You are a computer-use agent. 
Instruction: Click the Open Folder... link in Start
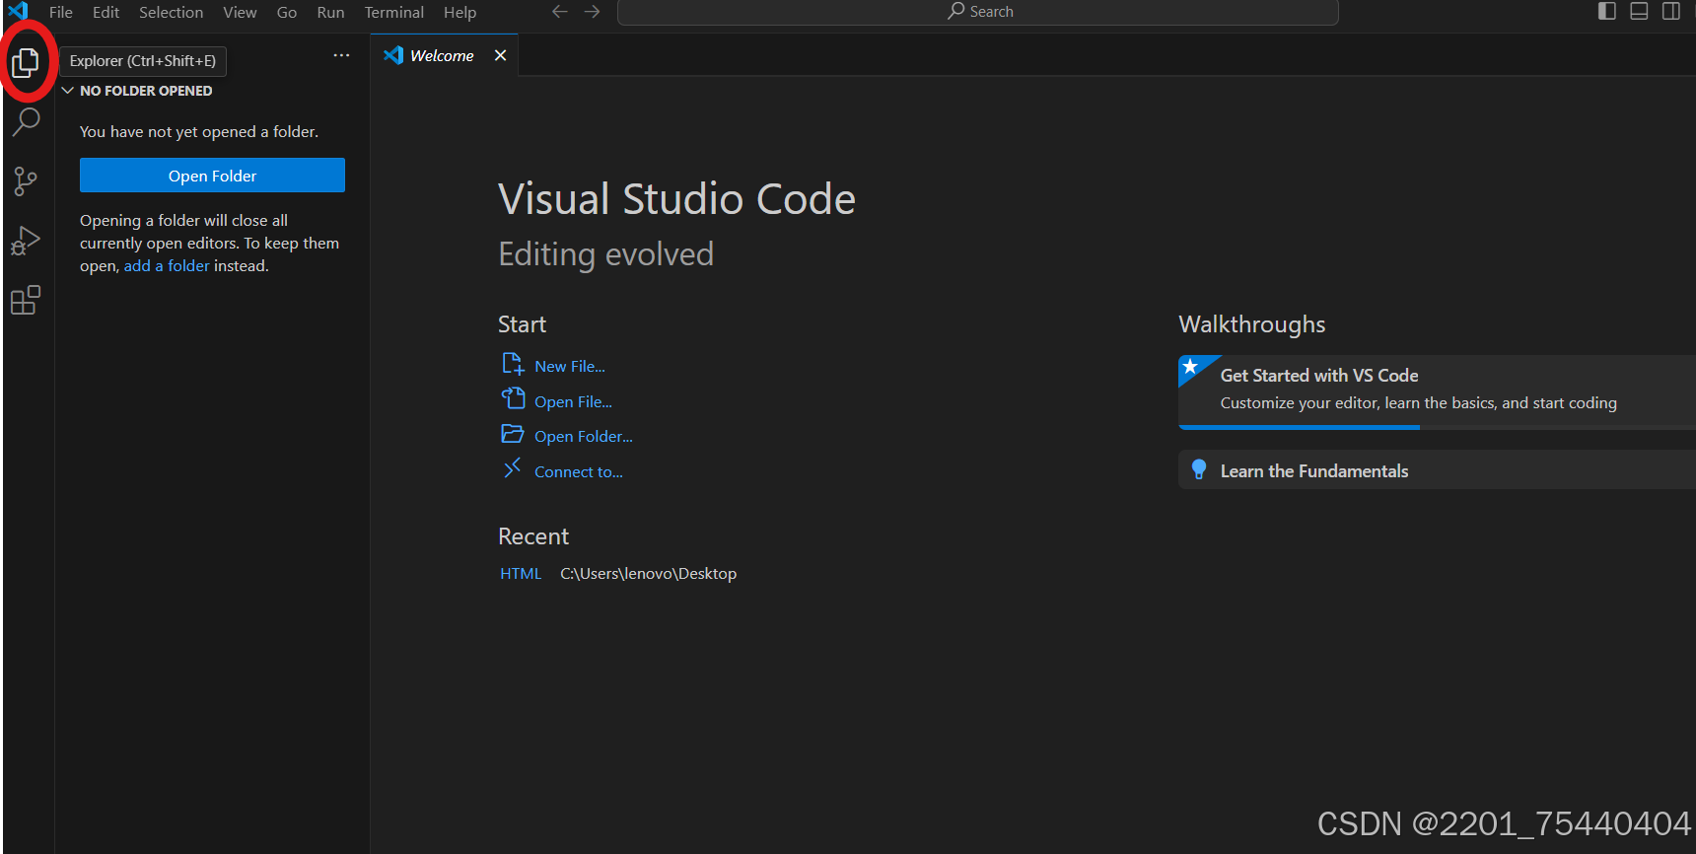coord(584,436)
